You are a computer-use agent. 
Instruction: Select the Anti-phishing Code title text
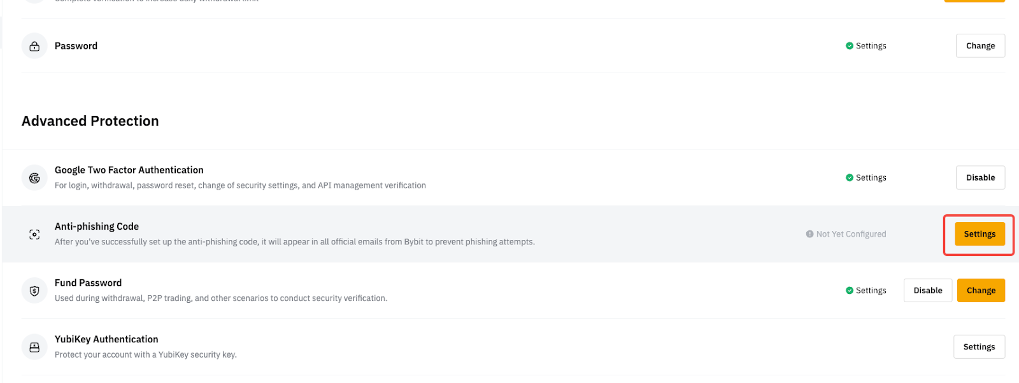pos(97,226)
